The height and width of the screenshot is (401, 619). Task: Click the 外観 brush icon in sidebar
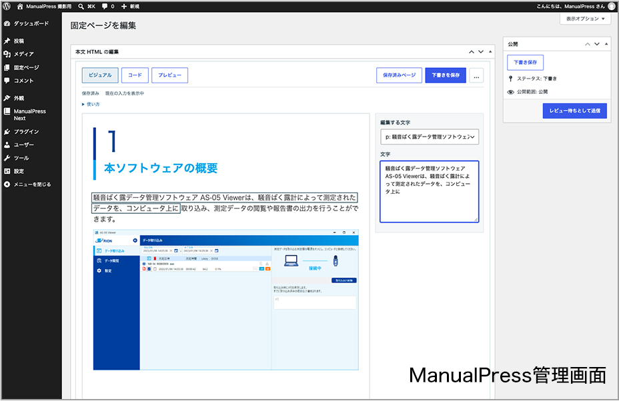pos(7,98)
